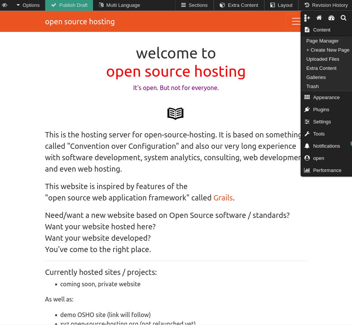Open the Extra Content tab
The image size is (352, 325).
click(x=239, y=5)
